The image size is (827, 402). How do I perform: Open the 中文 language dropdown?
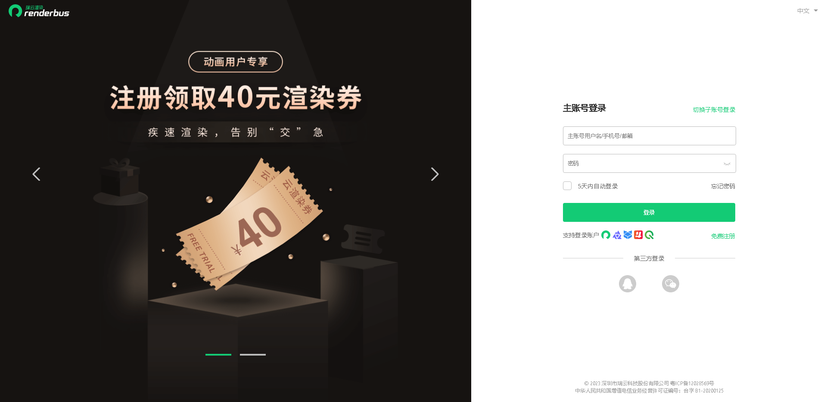point(807,11)
